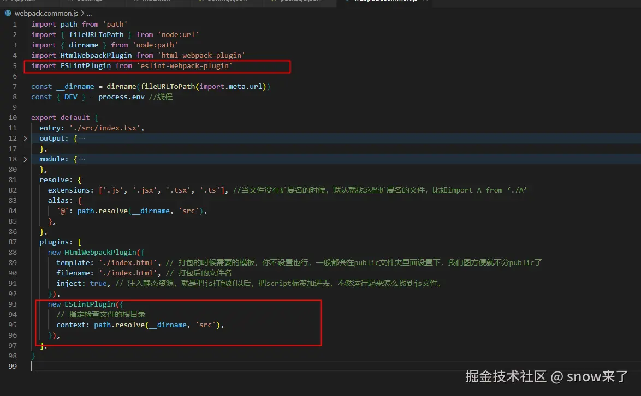Open the breadcrumb ellipsis symbol after webpack.common.js
The width and height of the screenshot is (641, 396).
(89, 14)
